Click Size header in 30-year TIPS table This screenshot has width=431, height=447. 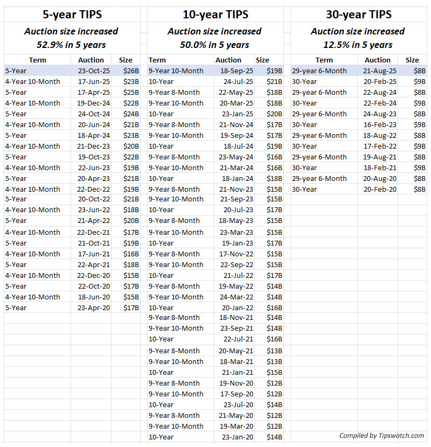(x=412, y=60)
